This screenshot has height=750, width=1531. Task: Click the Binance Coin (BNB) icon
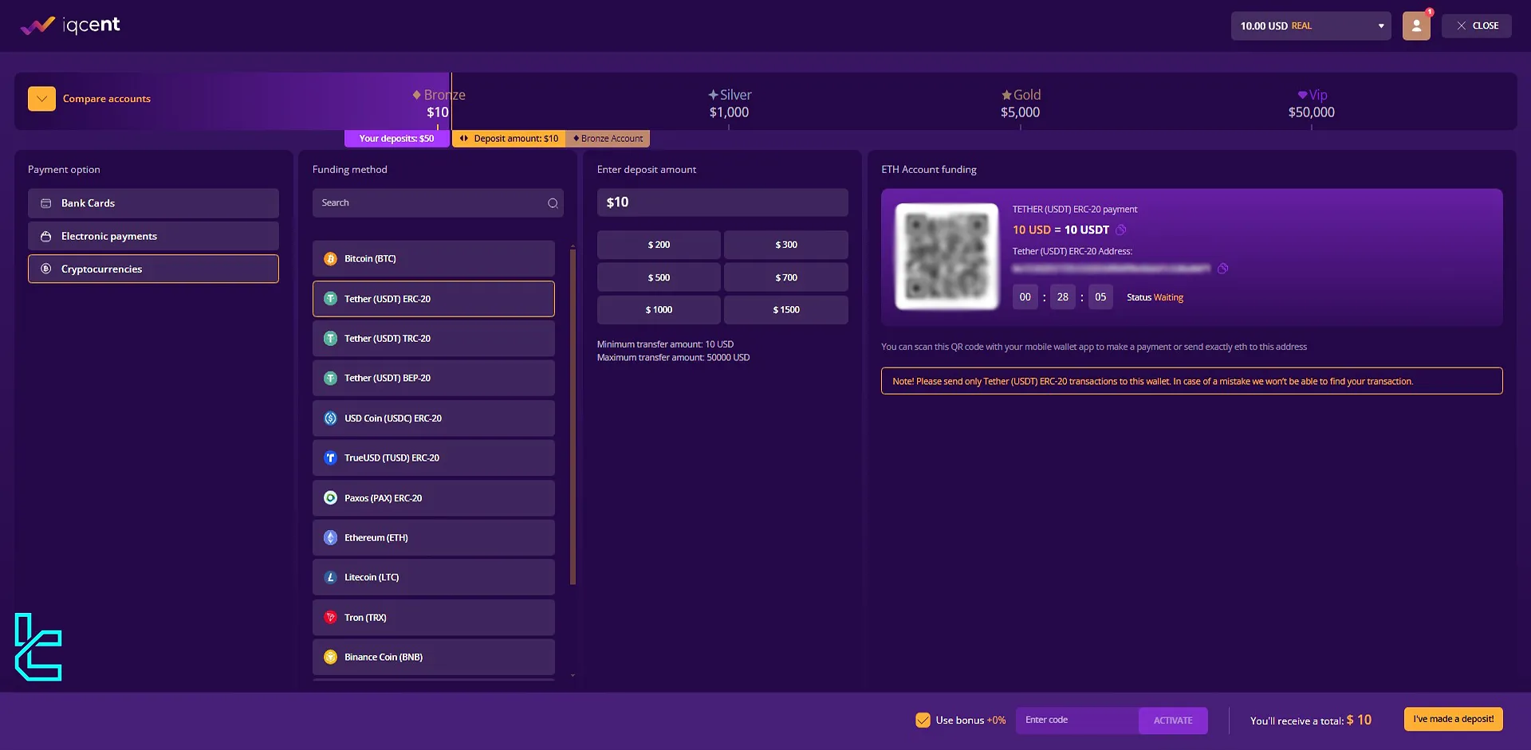[330, 658]
